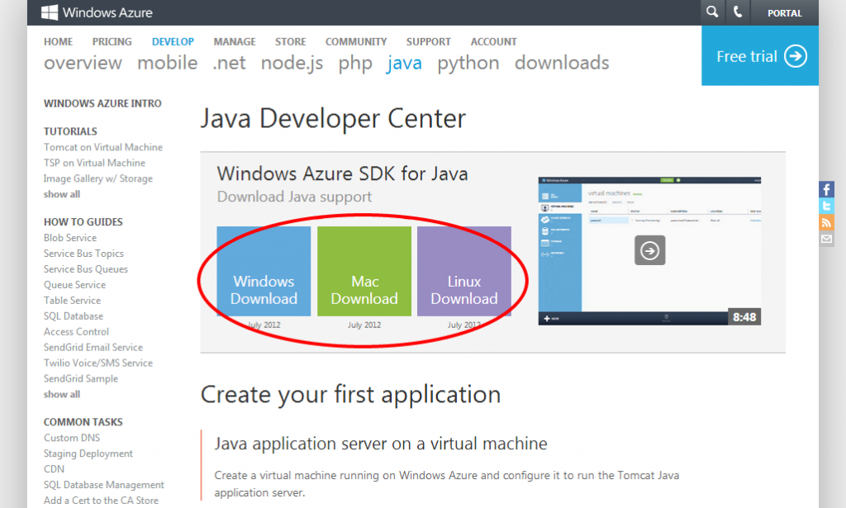Open the PORTAL link
Screen dimensions: 846x508
coord(785,13)
